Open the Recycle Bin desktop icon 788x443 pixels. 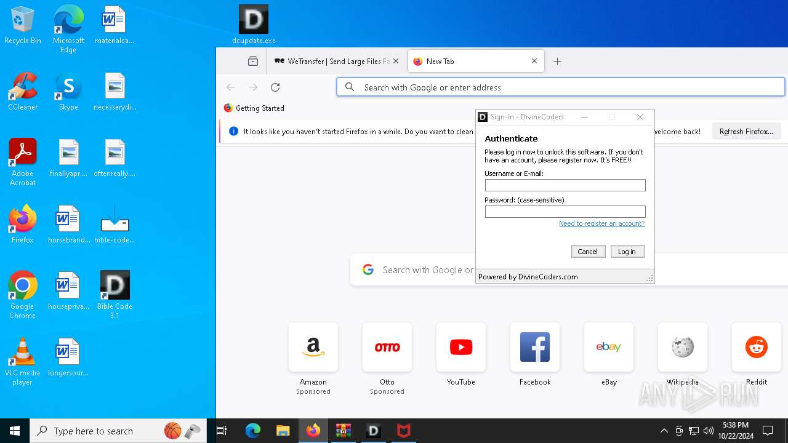click(x=23, y=25)
